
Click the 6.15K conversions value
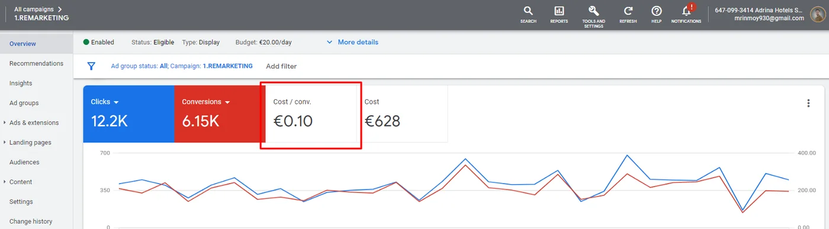pos(201,122)
